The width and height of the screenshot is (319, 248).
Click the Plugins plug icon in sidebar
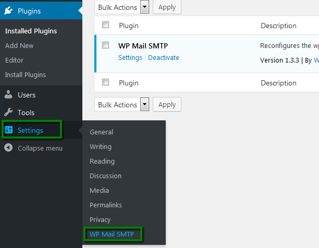pyautogui.click(x=8, y=11)
